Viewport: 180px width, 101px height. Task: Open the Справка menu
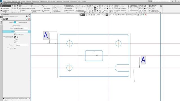click(x=84, y=1)
